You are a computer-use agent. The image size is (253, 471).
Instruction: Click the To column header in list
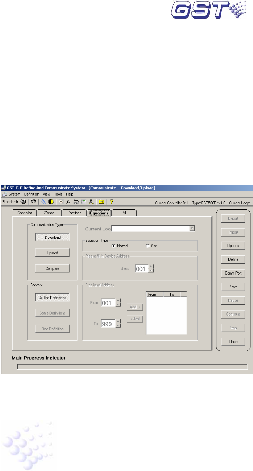click(x=172, y=294)
